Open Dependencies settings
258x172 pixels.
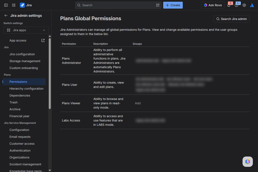[20, 96]
